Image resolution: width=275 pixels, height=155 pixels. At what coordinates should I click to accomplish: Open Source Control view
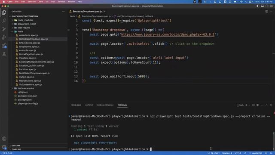tap(4, 29)
